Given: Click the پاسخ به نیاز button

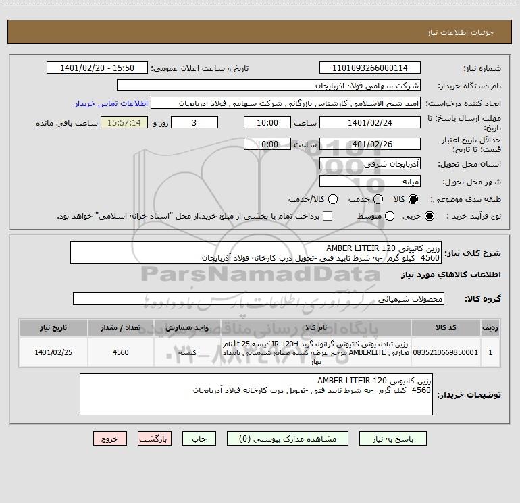Looking at the screenshot, I should point(392,439).
